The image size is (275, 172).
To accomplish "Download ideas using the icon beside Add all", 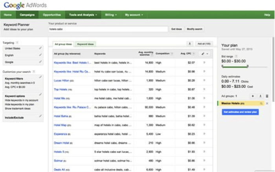I will click(x=190, y=44).
